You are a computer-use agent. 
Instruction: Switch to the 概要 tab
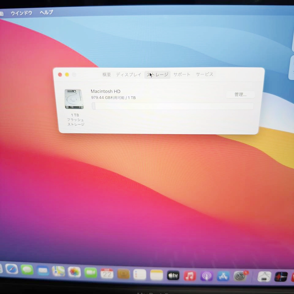coord(106,74)
